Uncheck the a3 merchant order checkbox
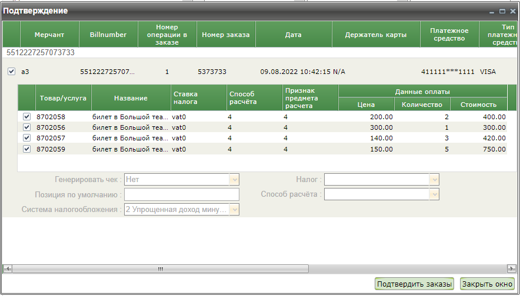This screenshot has height=296, width=520. click(x=11, y=72)
